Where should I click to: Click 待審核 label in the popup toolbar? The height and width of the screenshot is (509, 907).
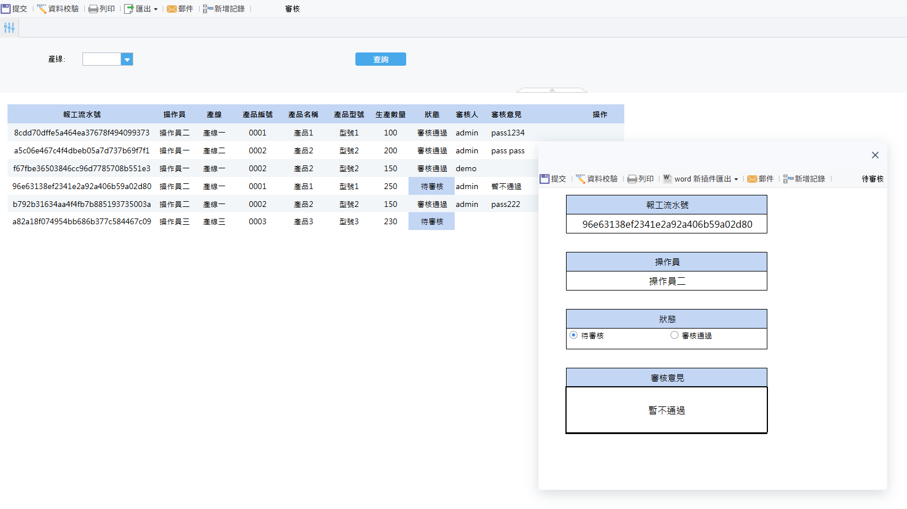click(x=872, y=179)
